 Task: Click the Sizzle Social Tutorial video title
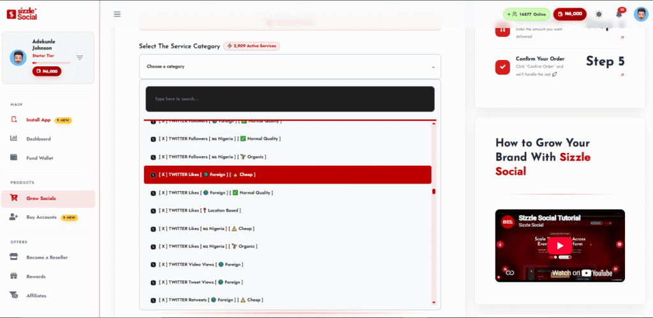coord(549,218)
